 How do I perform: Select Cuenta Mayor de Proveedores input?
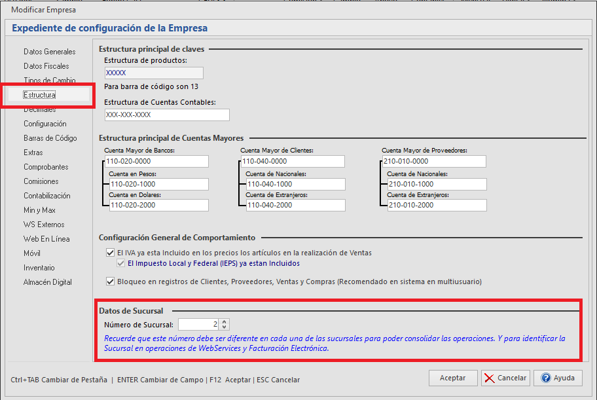coord(434,161)
